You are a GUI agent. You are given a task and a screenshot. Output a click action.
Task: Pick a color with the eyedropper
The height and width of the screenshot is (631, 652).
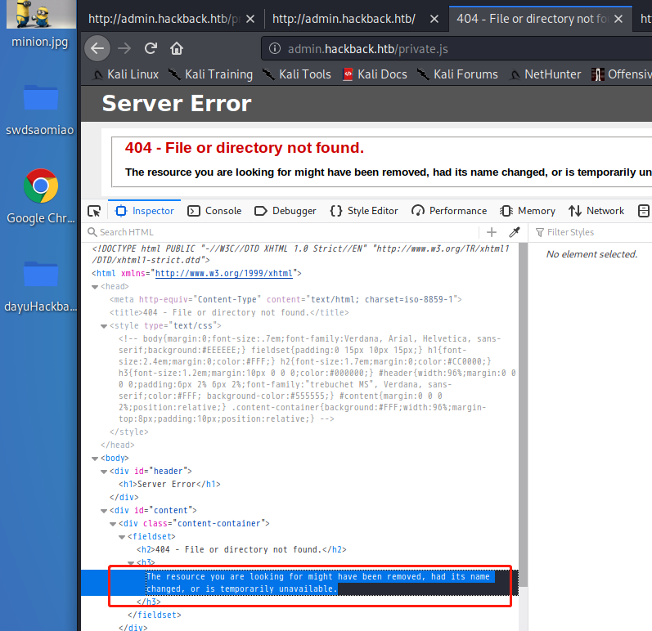pyautogui.click(x=515, y=232)
